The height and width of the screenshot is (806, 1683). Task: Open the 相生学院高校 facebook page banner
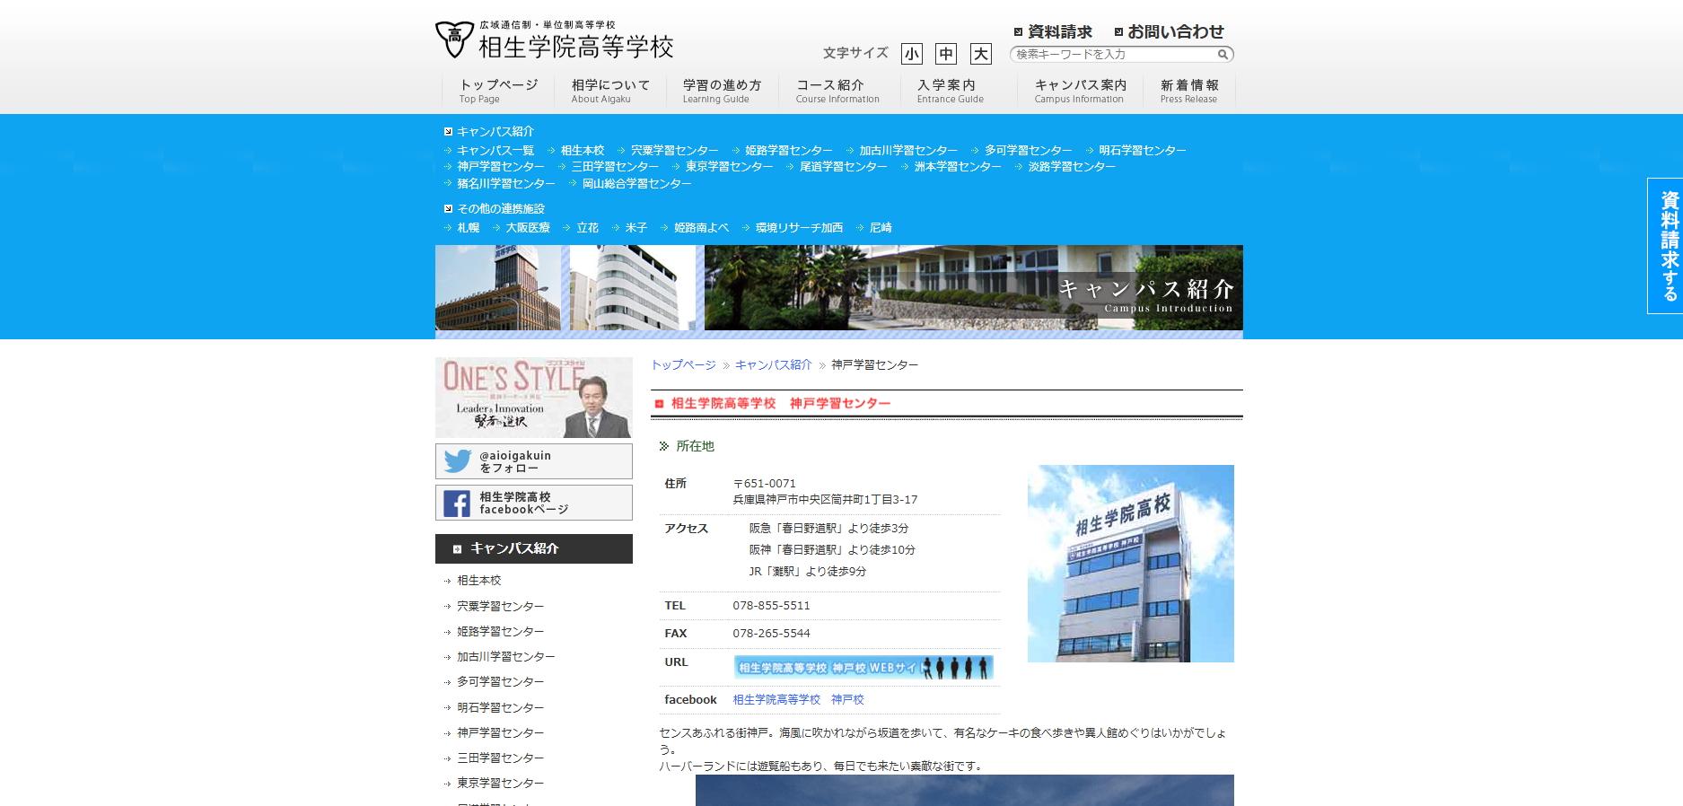[533, 503]
